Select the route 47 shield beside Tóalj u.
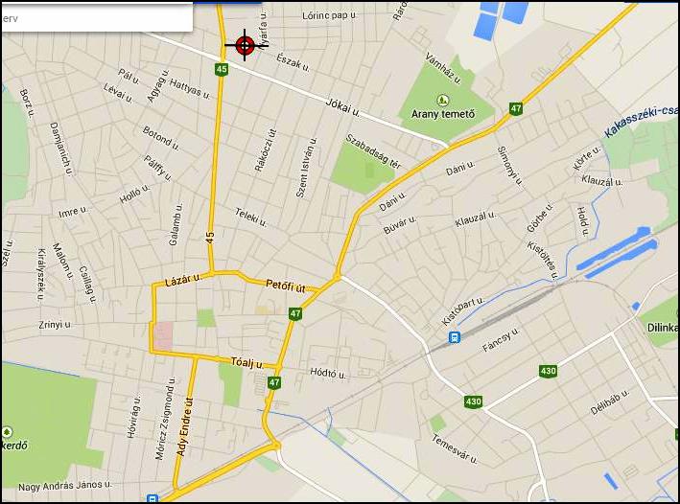The image size is (680, 504). 274,382
